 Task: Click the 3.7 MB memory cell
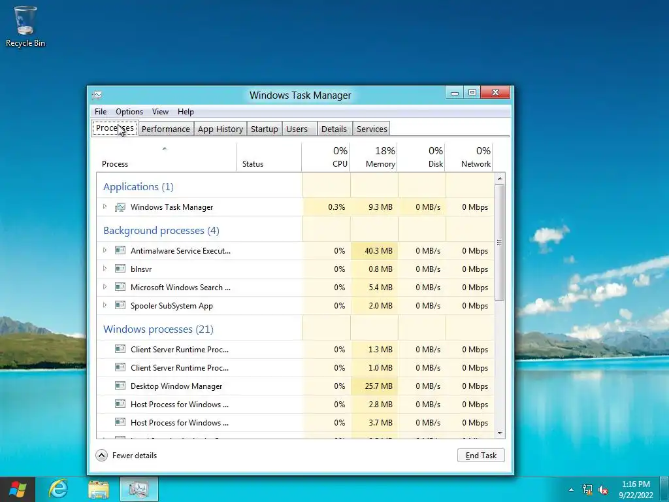[x=374, y=423]
